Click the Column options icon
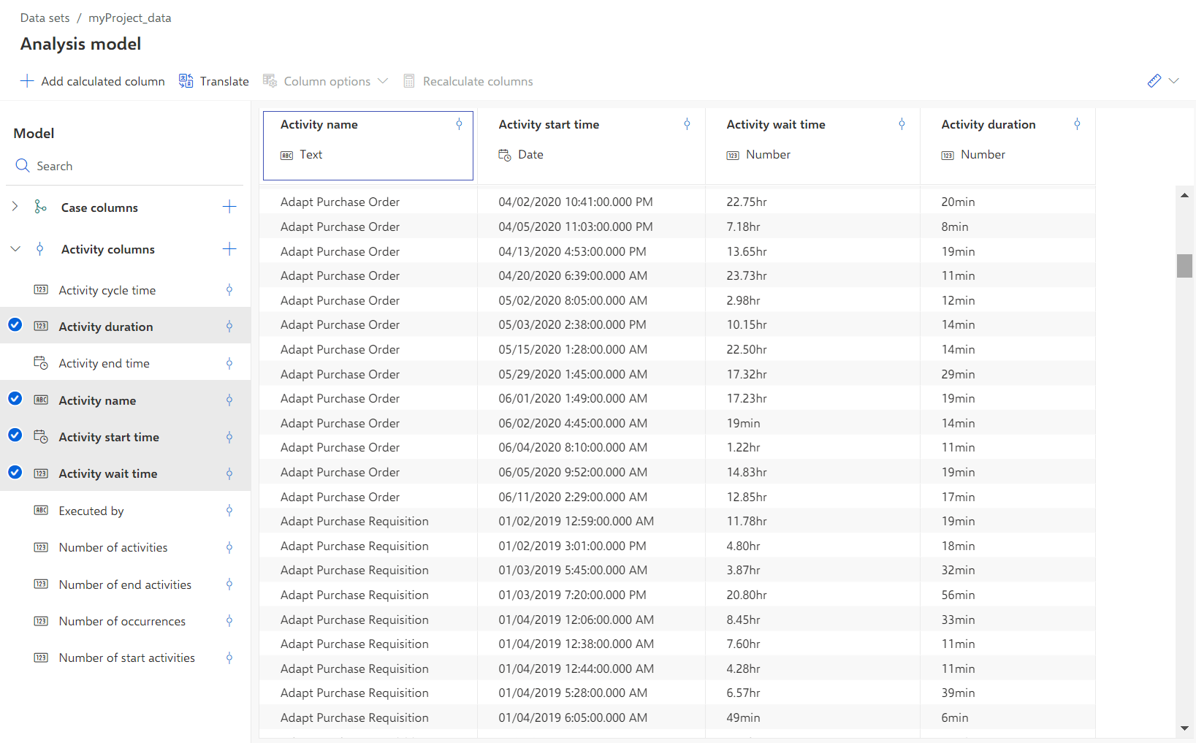 coord(270,81)
